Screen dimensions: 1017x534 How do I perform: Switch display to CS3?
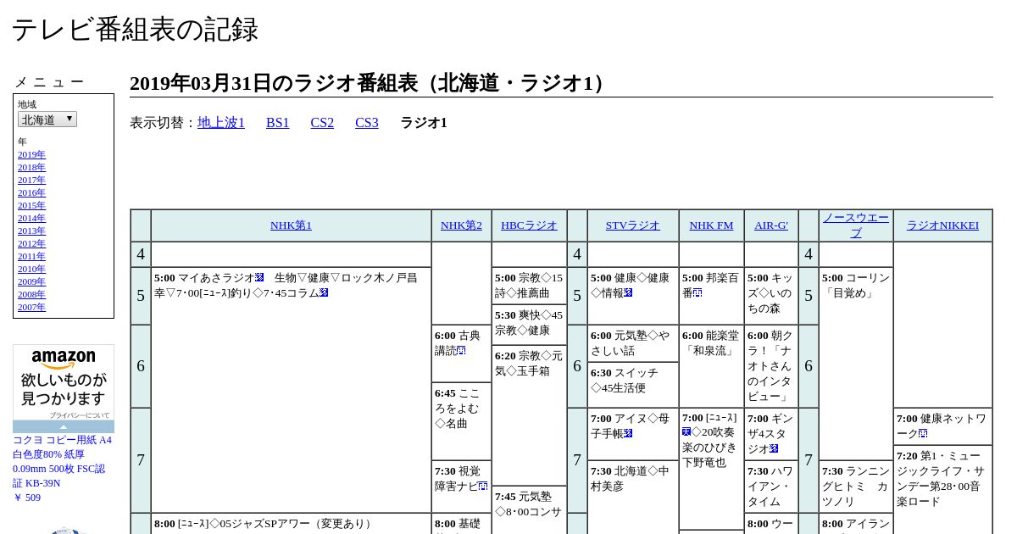[x=367, y=123]
